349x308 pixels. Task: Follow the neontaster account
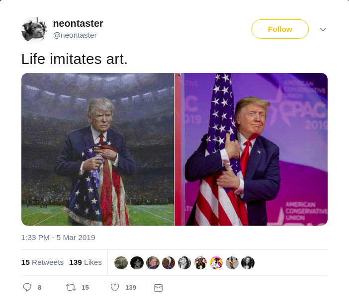pos(280,29)
